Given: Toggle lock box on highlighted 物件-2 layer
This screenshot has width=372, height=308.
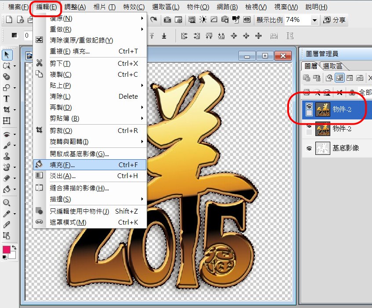Looking at the screenshot, I should 309,112.
